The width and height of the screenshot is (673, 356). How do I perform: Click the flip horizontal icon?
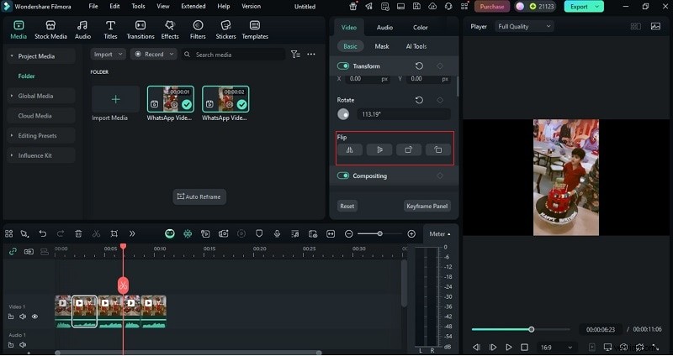coord(349,150)
